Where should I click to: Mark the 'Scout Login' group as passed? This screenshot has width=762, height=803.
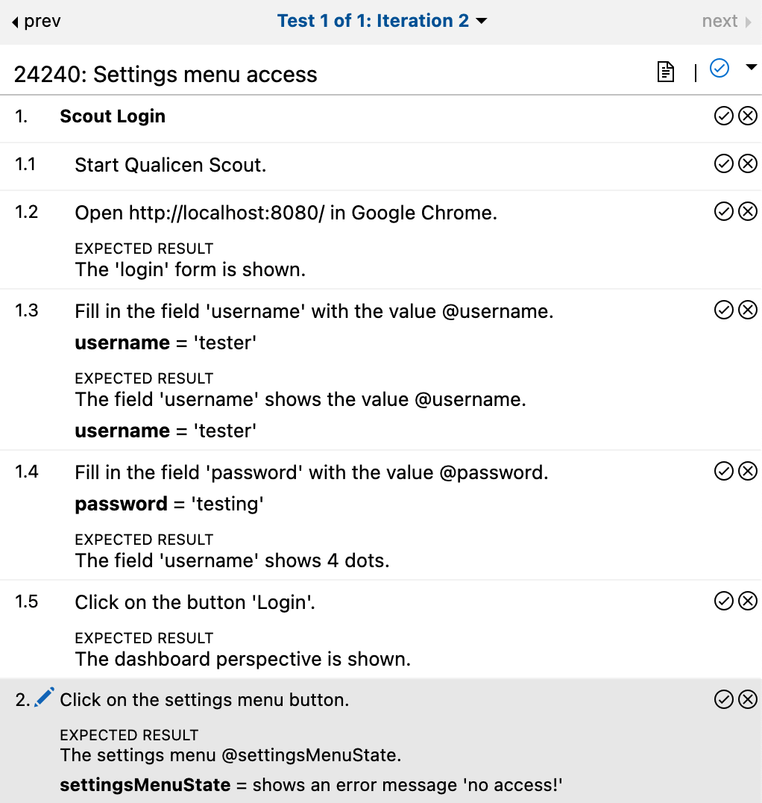point(723,116)
